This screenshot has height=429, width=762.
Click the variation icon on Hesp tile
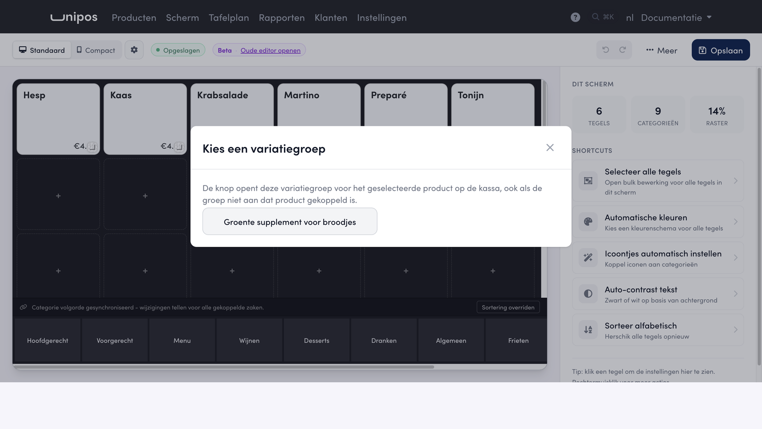point(92,147)
